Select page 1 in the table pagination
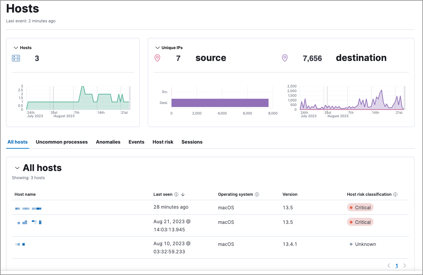This screenshot has width=423, height=275. coord(397,266)
